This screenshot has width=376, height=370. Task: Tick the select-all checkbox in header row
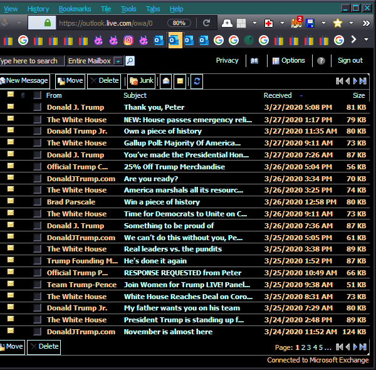[37, 95]
